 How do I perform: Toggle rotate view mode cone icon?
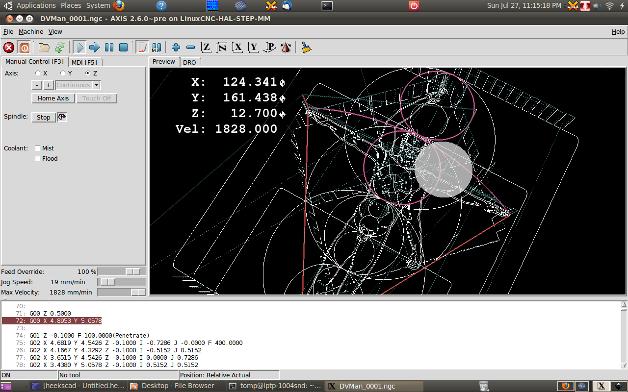[x=286, y=48]
